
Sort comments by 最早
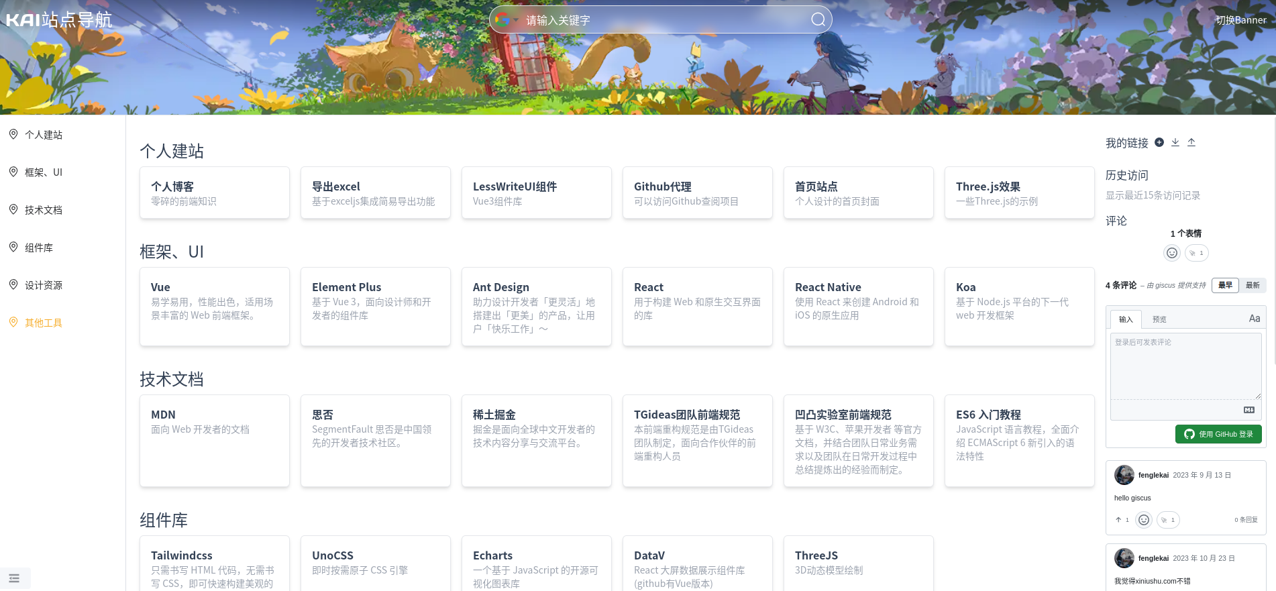click(1226, 285)
